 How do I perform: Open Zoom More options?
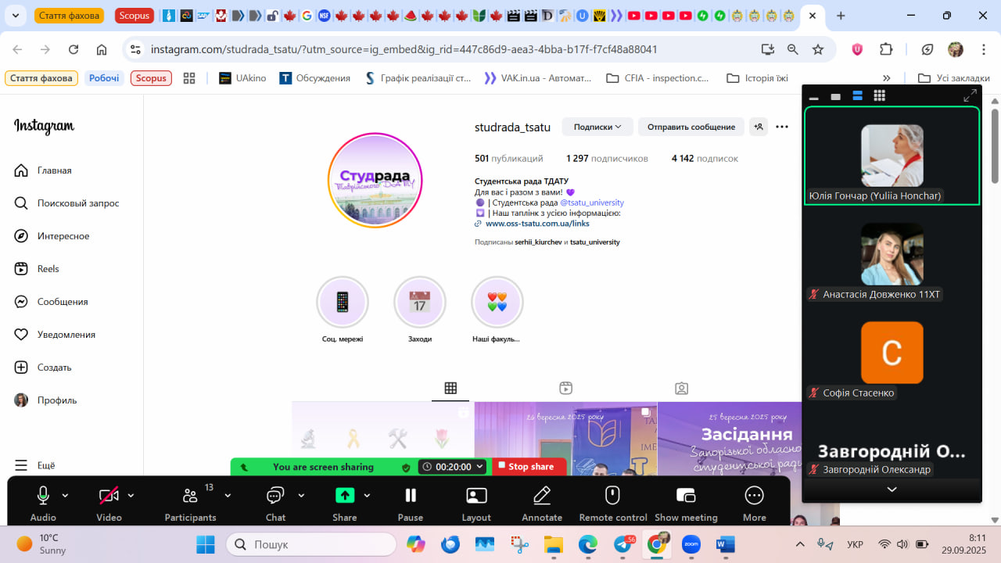[x=755, y=503]
